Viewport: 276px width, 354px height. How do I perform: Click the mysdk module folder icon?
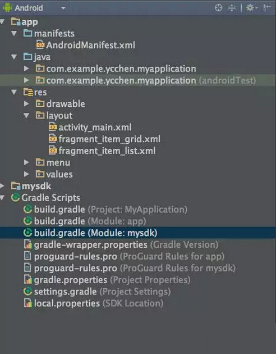(x=16, y=186)
